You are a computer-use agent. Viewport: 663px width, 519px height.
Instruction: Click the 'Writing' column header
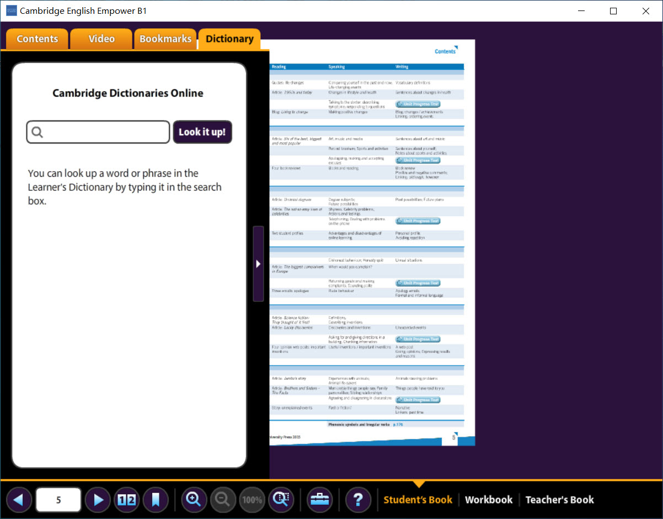click(402, 67)
